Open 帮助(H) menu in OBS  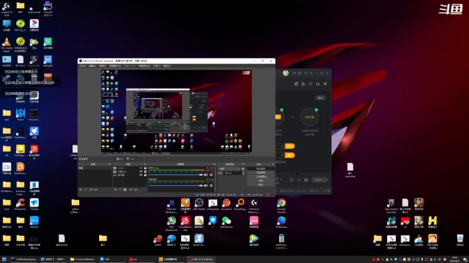pos(167,66)
